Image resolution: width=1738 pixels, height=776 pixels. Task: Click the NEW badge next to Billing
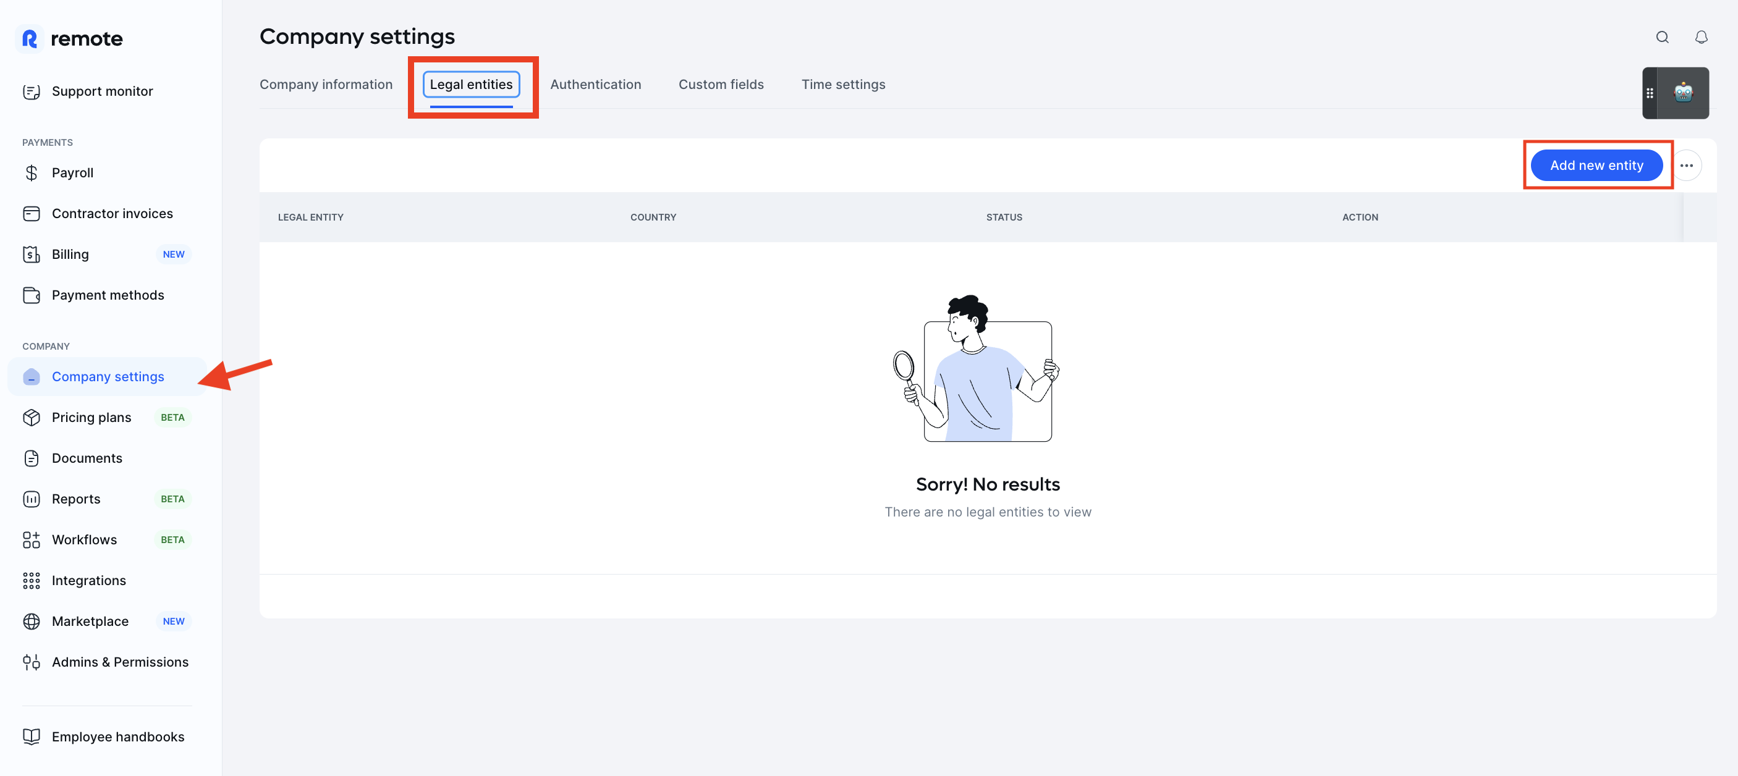click(174, 255)
